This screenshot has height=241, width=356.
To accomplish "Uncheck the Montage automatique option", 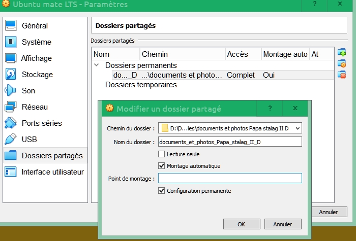I will pyautogui.click(x=162, y=166).
